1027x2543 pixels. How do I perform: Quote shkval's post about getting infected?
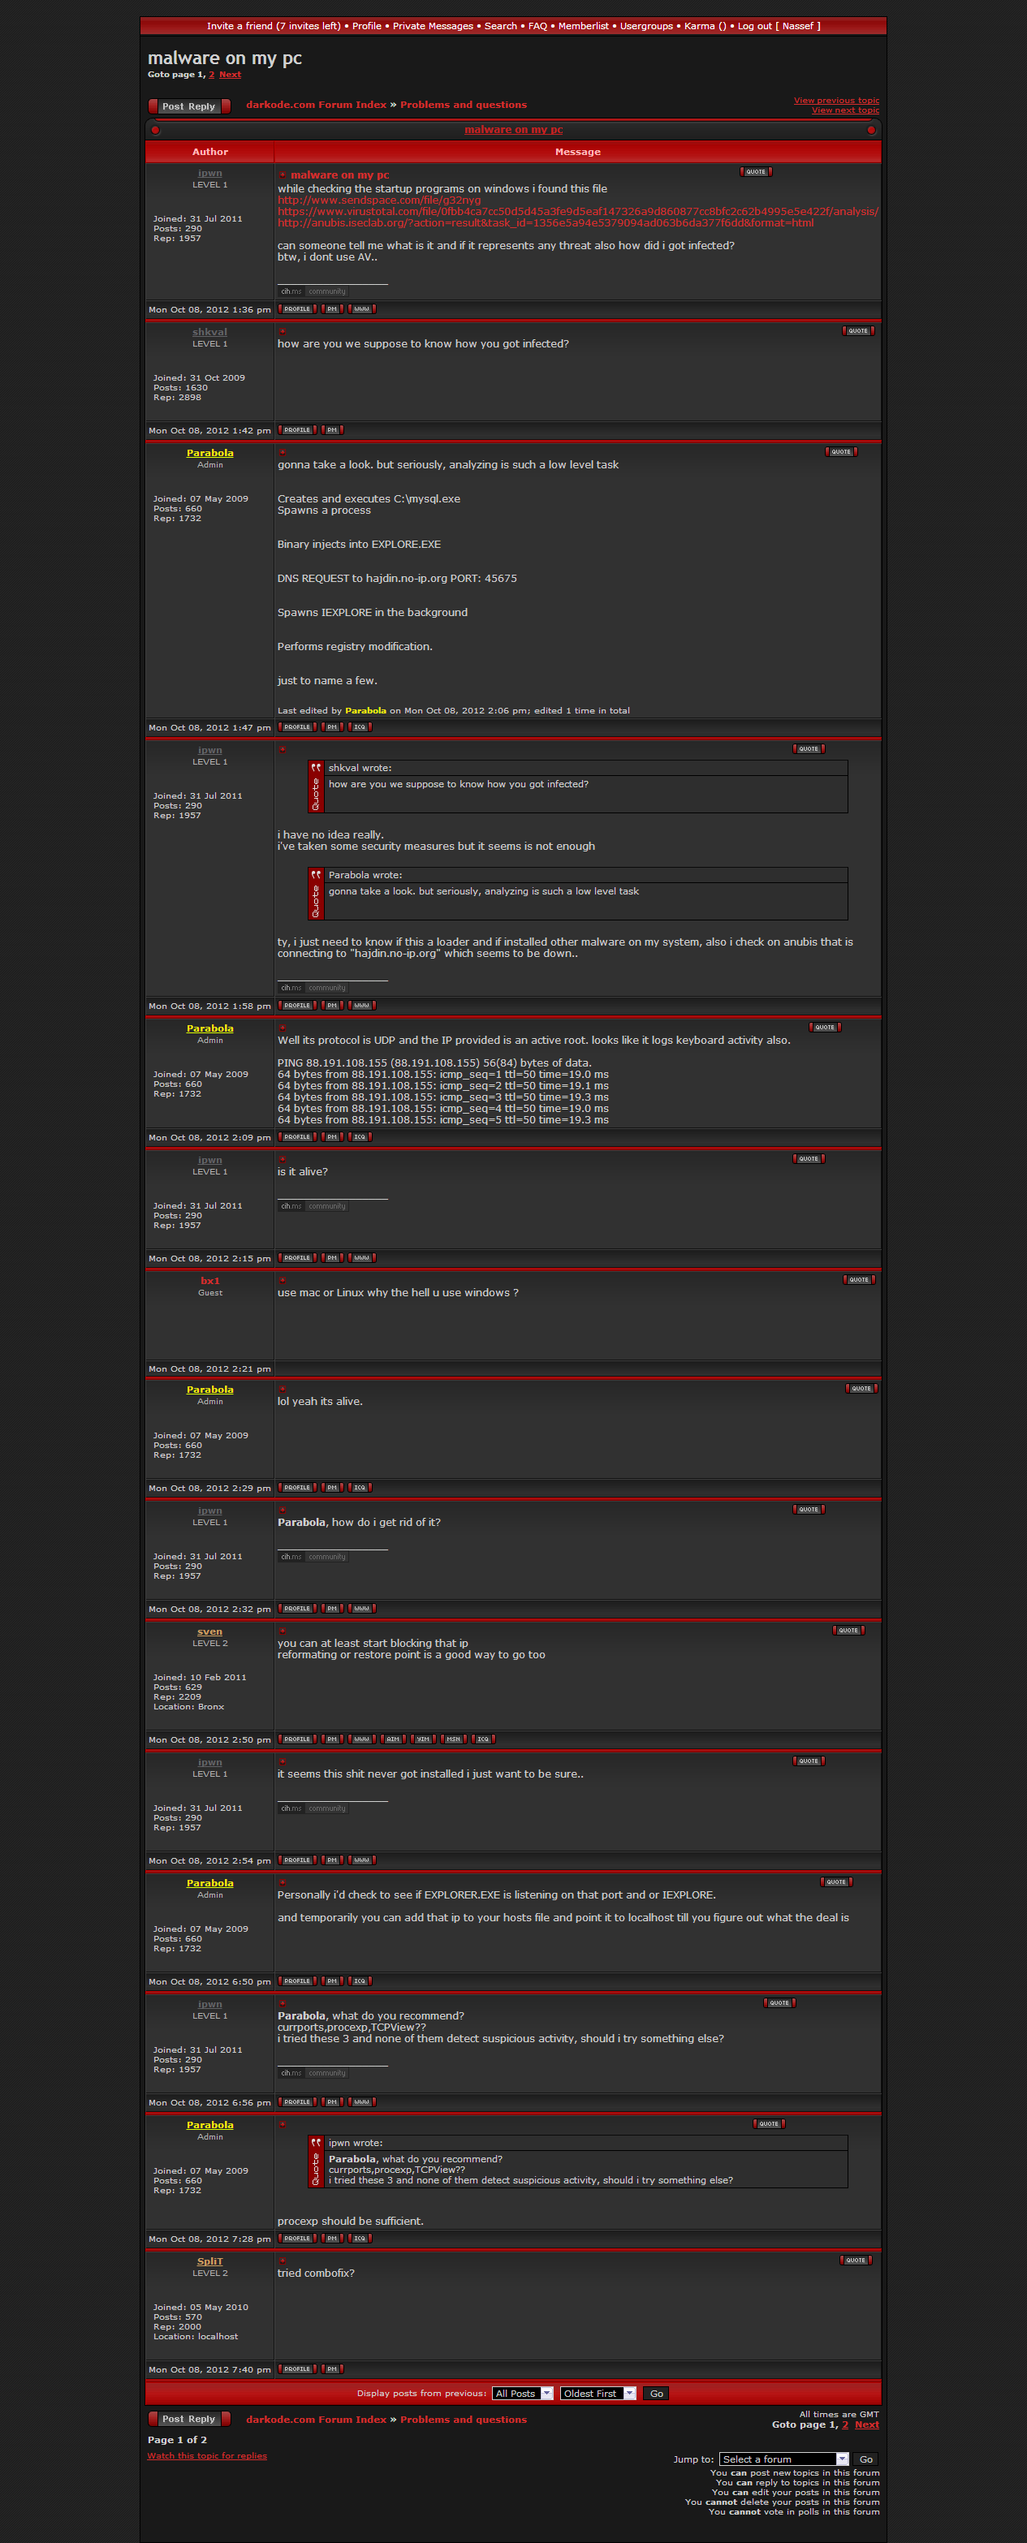pyautogui.click(x=857, y=330)
